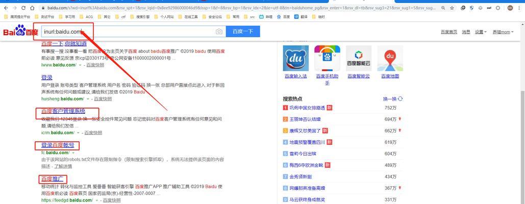Bookmark this page with the star icon
This screenshot has width=525, height=204.
click(452, 8)
